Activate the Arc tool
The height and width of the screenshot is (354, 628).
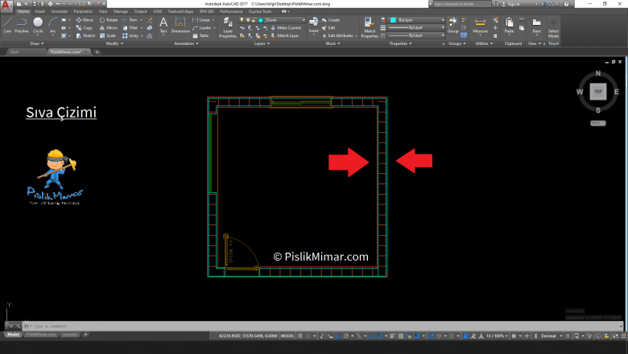52,24
